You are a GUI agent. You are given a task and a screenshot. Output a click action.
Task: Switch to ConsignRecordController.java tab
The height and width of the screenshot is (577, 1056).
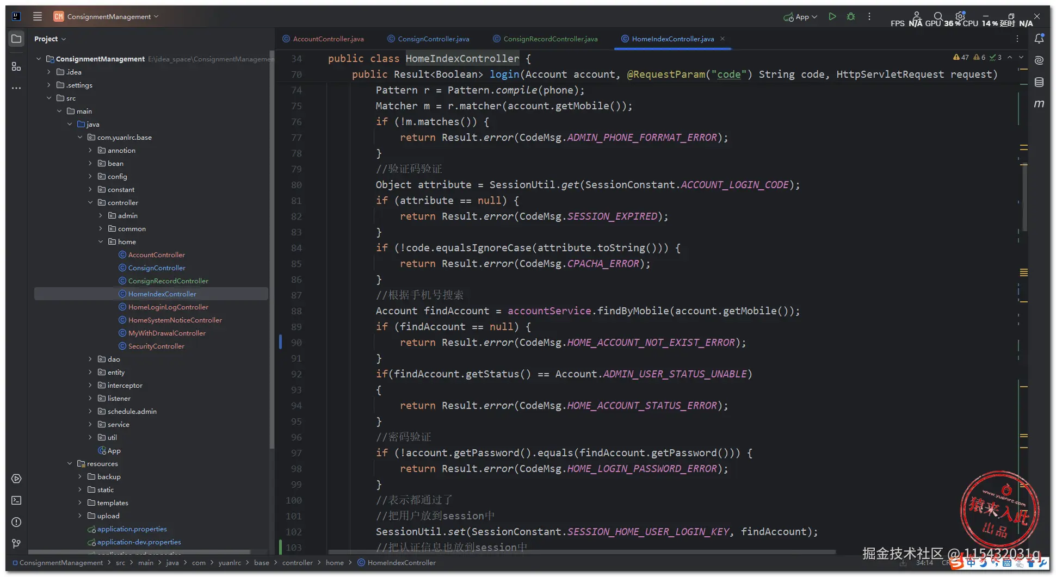tap(545, 39)
